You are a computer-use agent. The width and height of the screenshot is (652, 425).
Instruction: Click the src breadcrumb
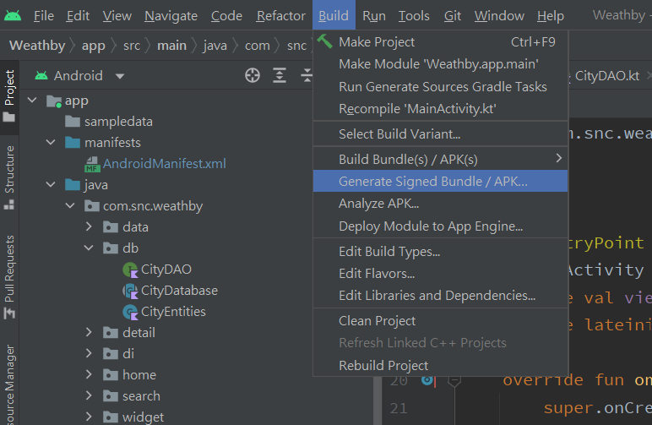[x=132, y=45]
